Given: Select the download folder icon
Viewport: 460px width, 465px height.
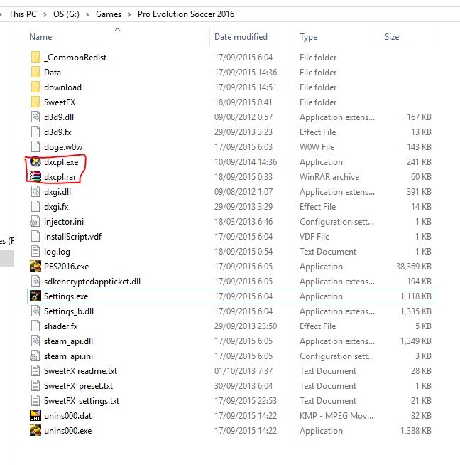Looking at the screenshot, I should (35, 87).
